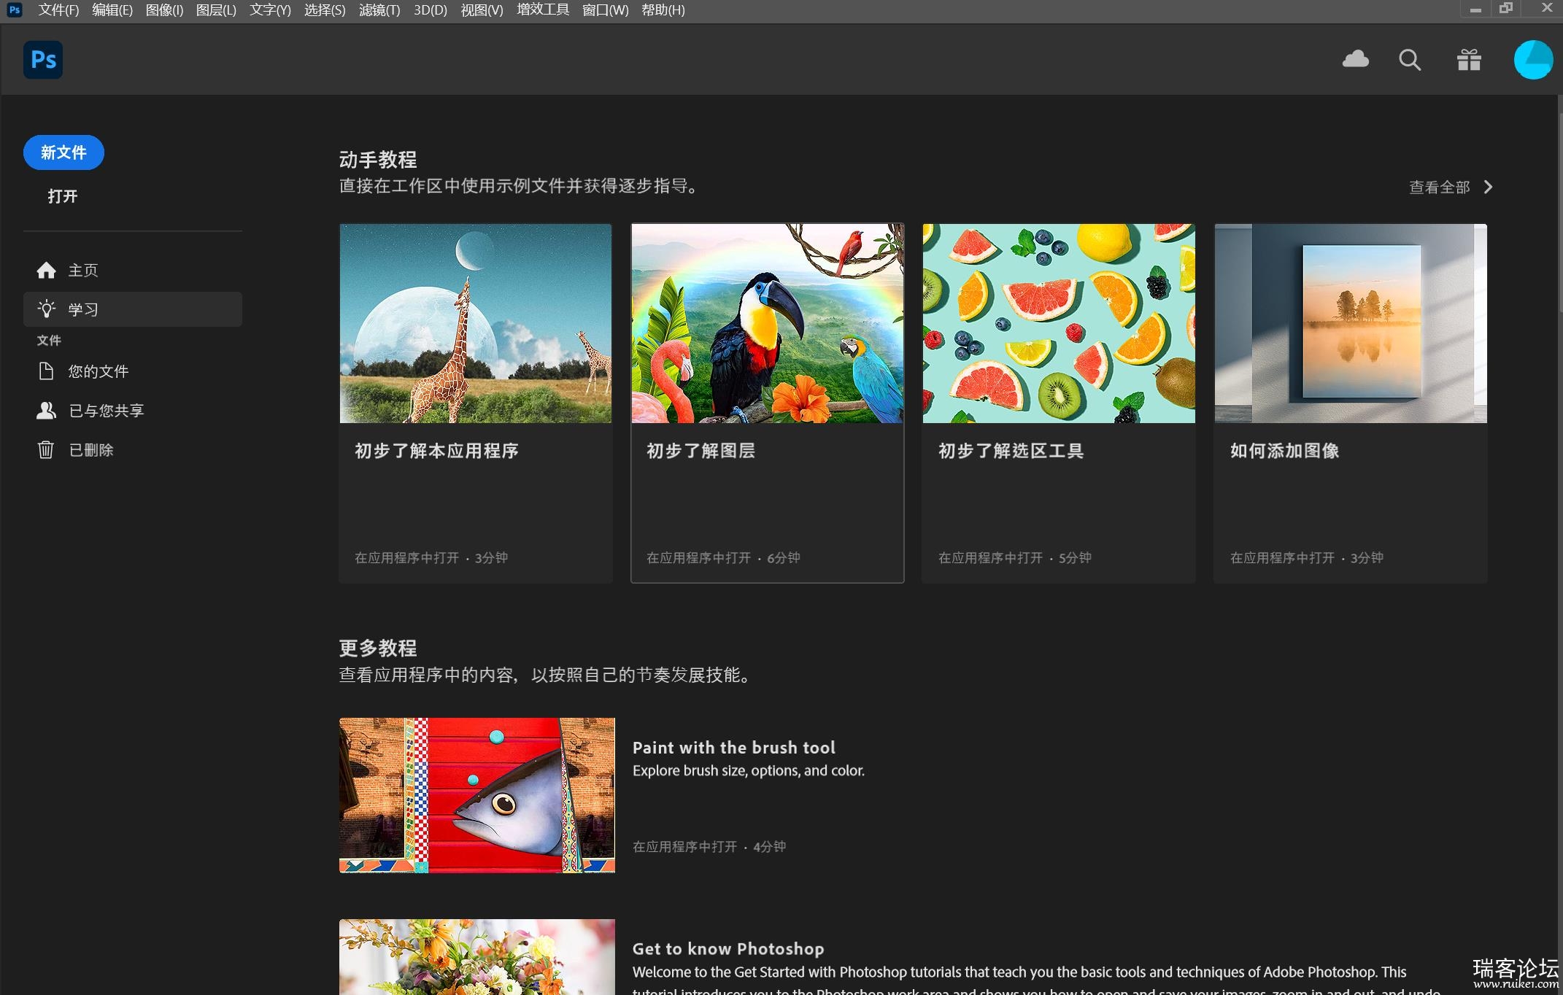Open the 视图(V) menu
The image size is (1563, 995).
[482, 10]
